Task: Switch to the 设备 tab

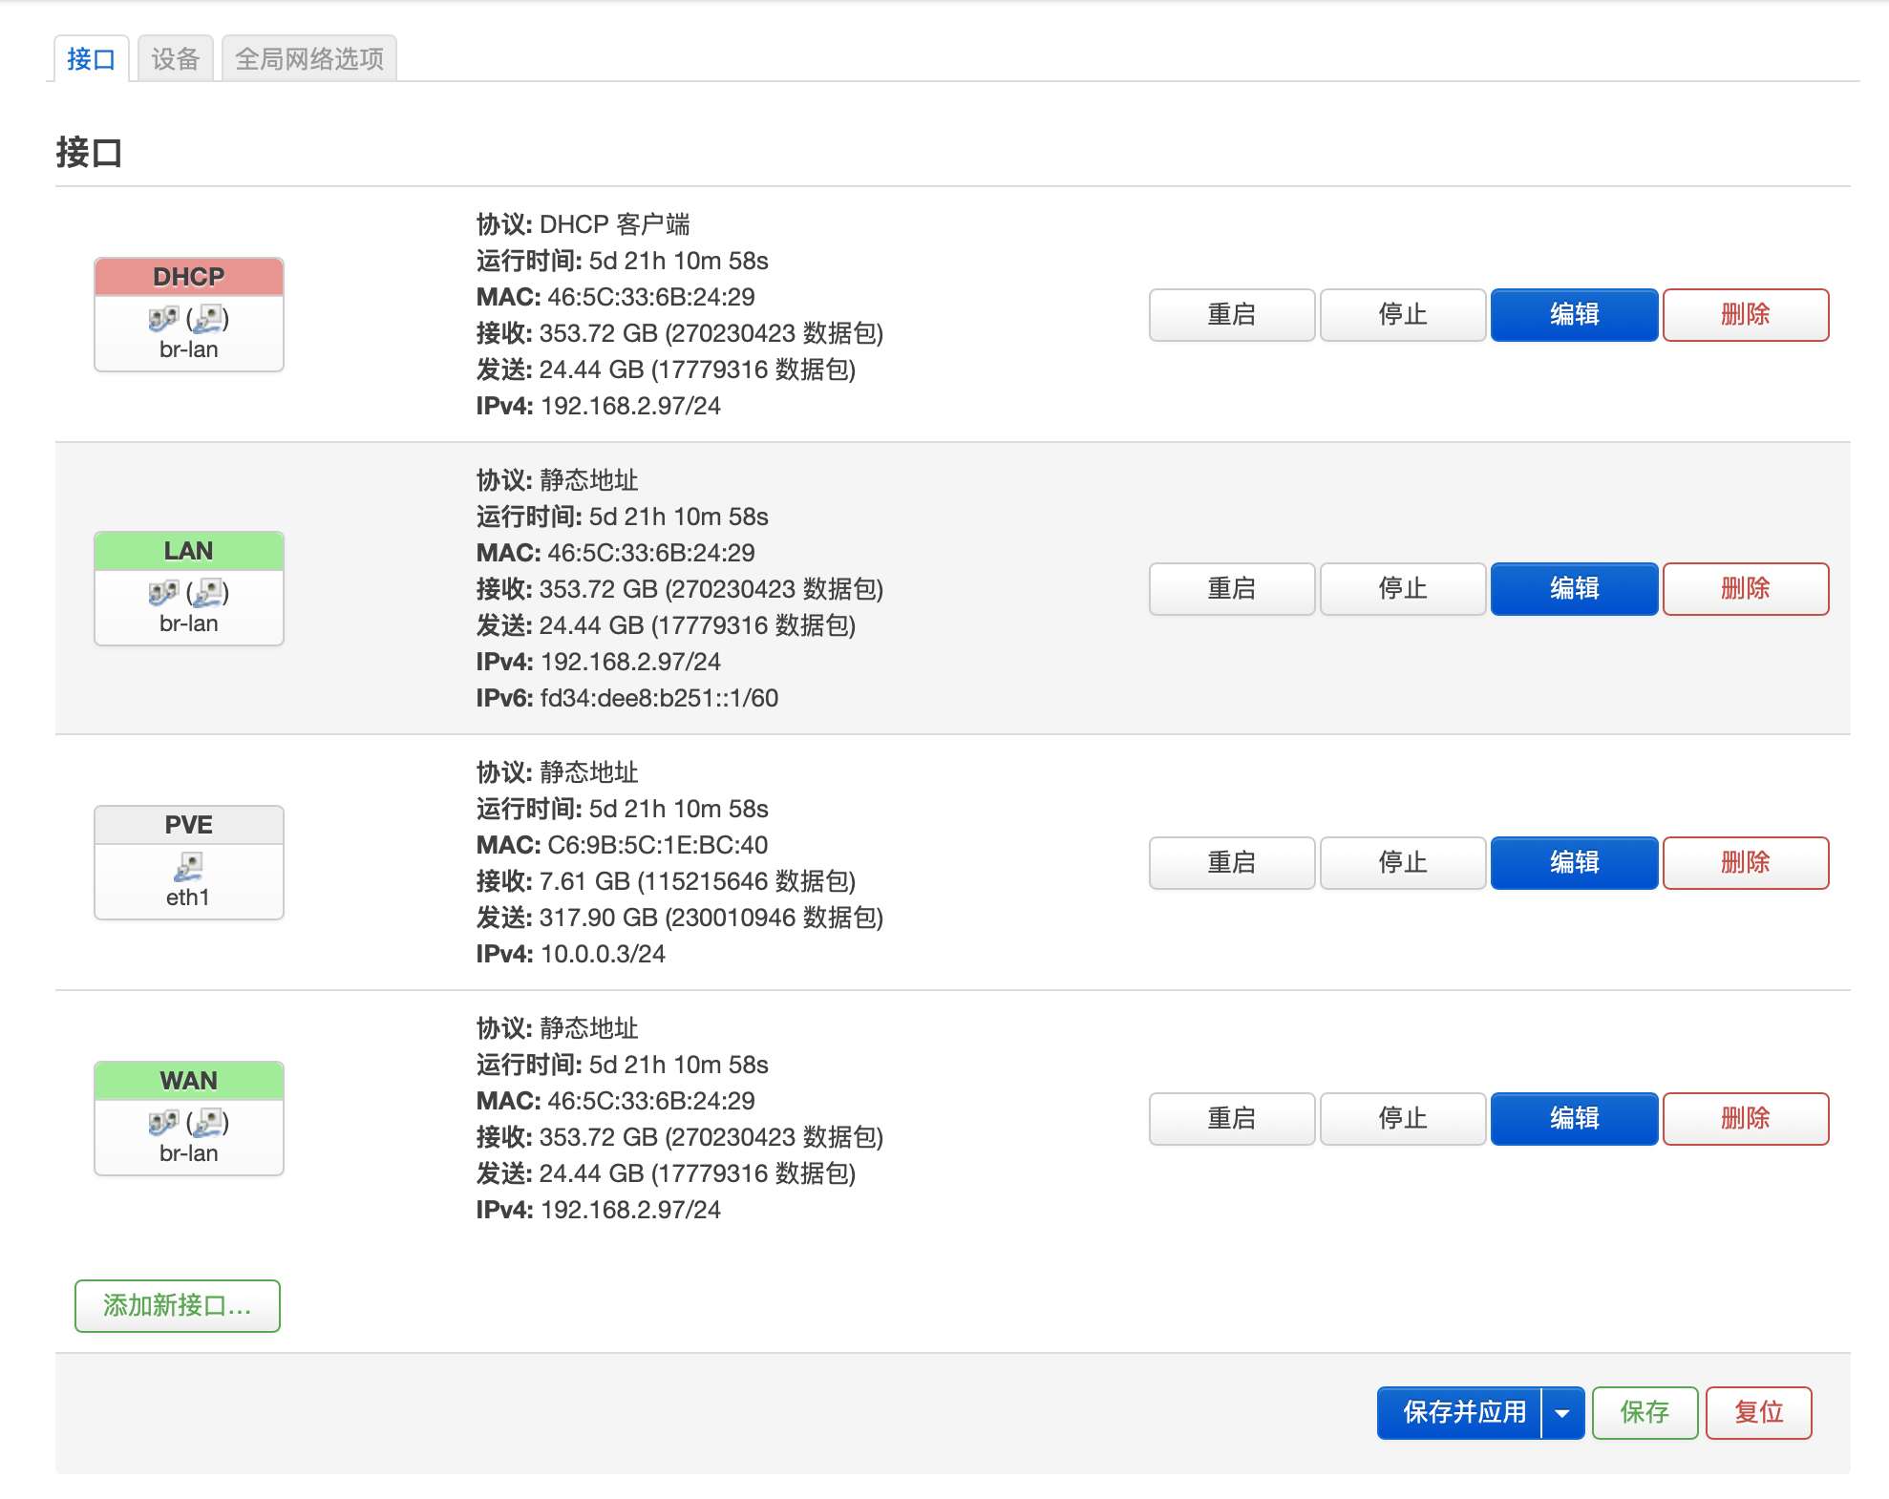Action: point(175,59)
